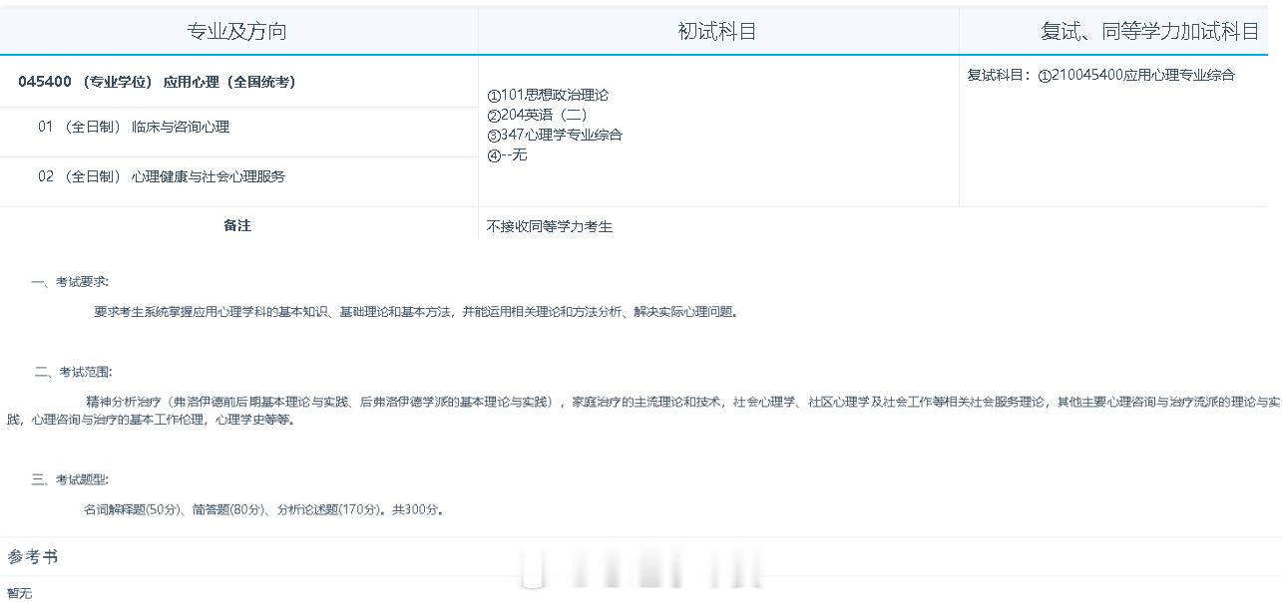Click the line 名词解释题(50分)、简答题(80分)
This screenshot has width=1282, height=602.
(x=263, y=509)
